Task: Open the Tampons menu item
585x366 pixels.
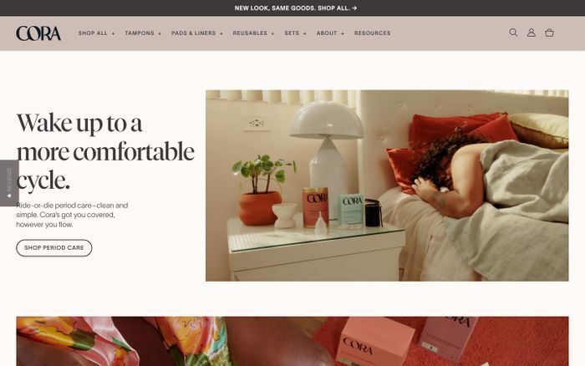Action: 140,33
